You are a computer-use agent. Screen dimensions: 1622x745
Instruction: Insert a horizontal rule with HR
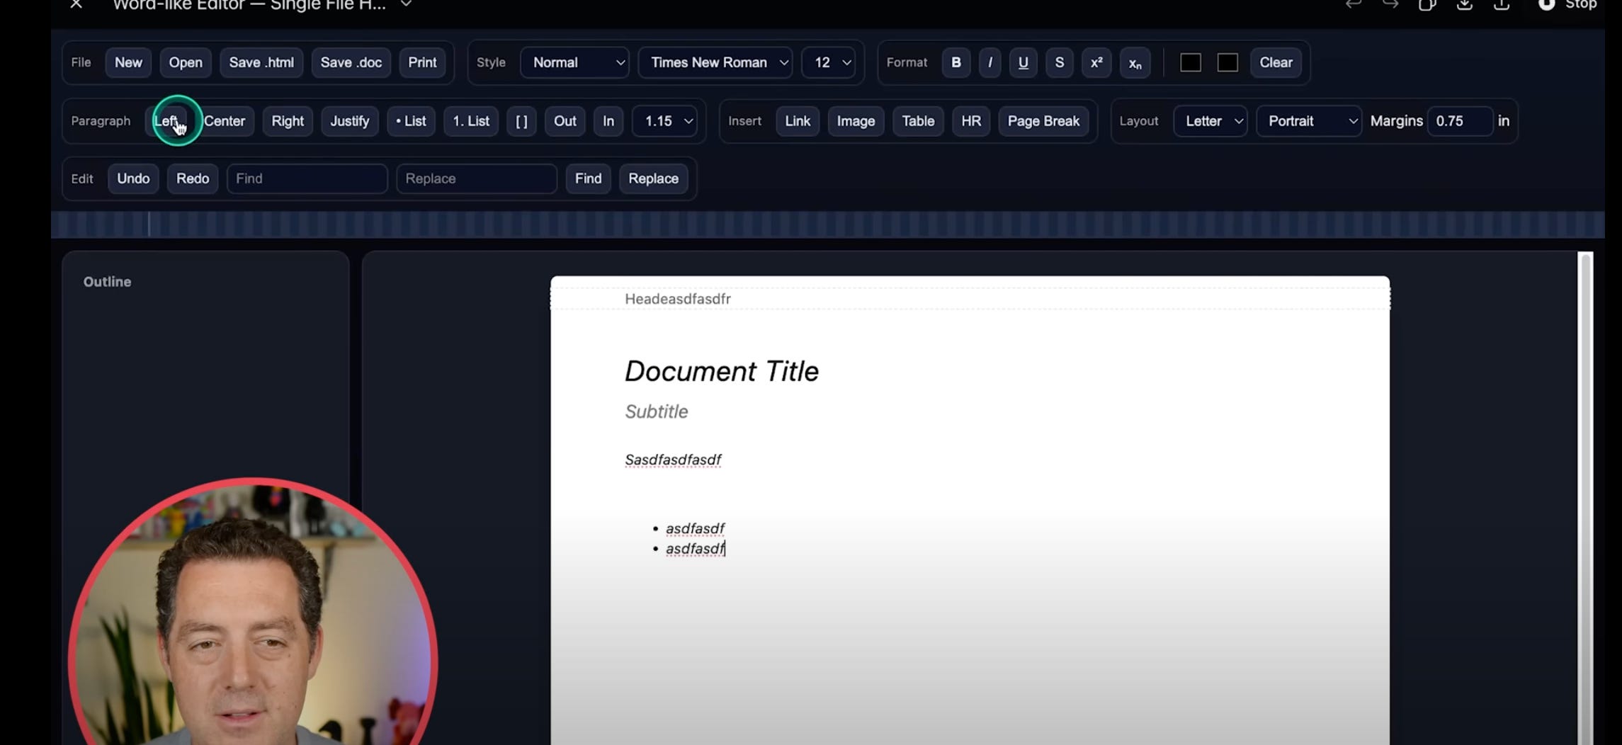pyautogui.click(x=971, y=121)
